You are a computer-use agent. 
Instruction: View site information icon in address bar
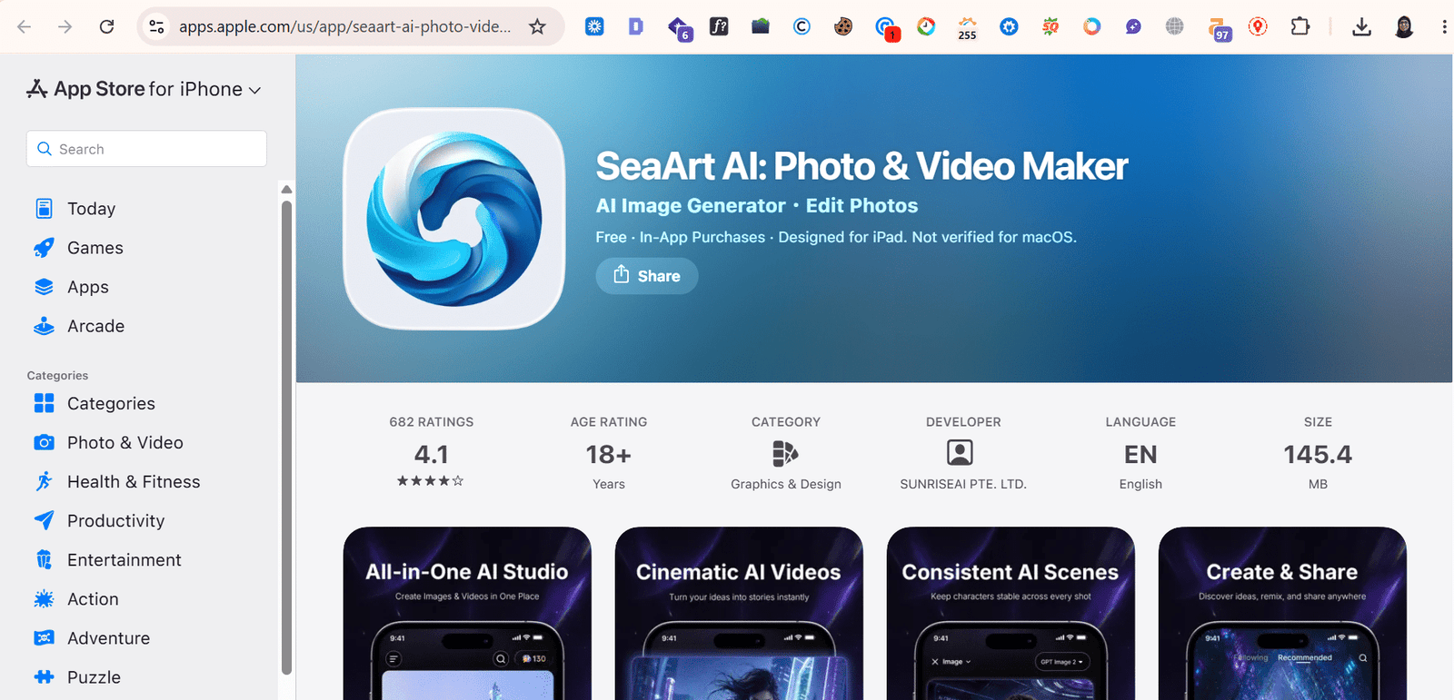157,26
